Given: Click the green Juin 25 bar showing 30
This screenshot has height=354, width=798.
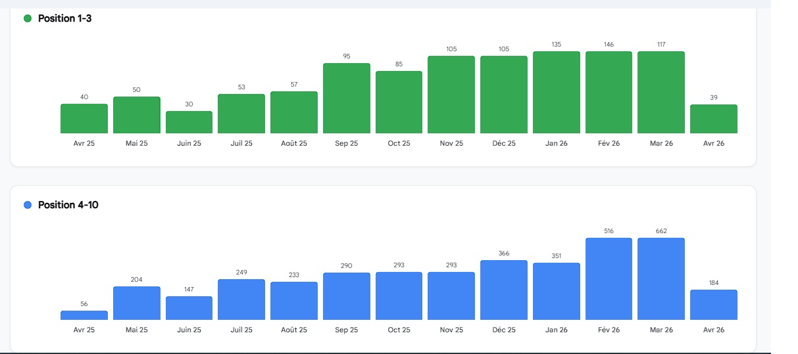Looking at the screenshot, I should click(x=189, y=122).
